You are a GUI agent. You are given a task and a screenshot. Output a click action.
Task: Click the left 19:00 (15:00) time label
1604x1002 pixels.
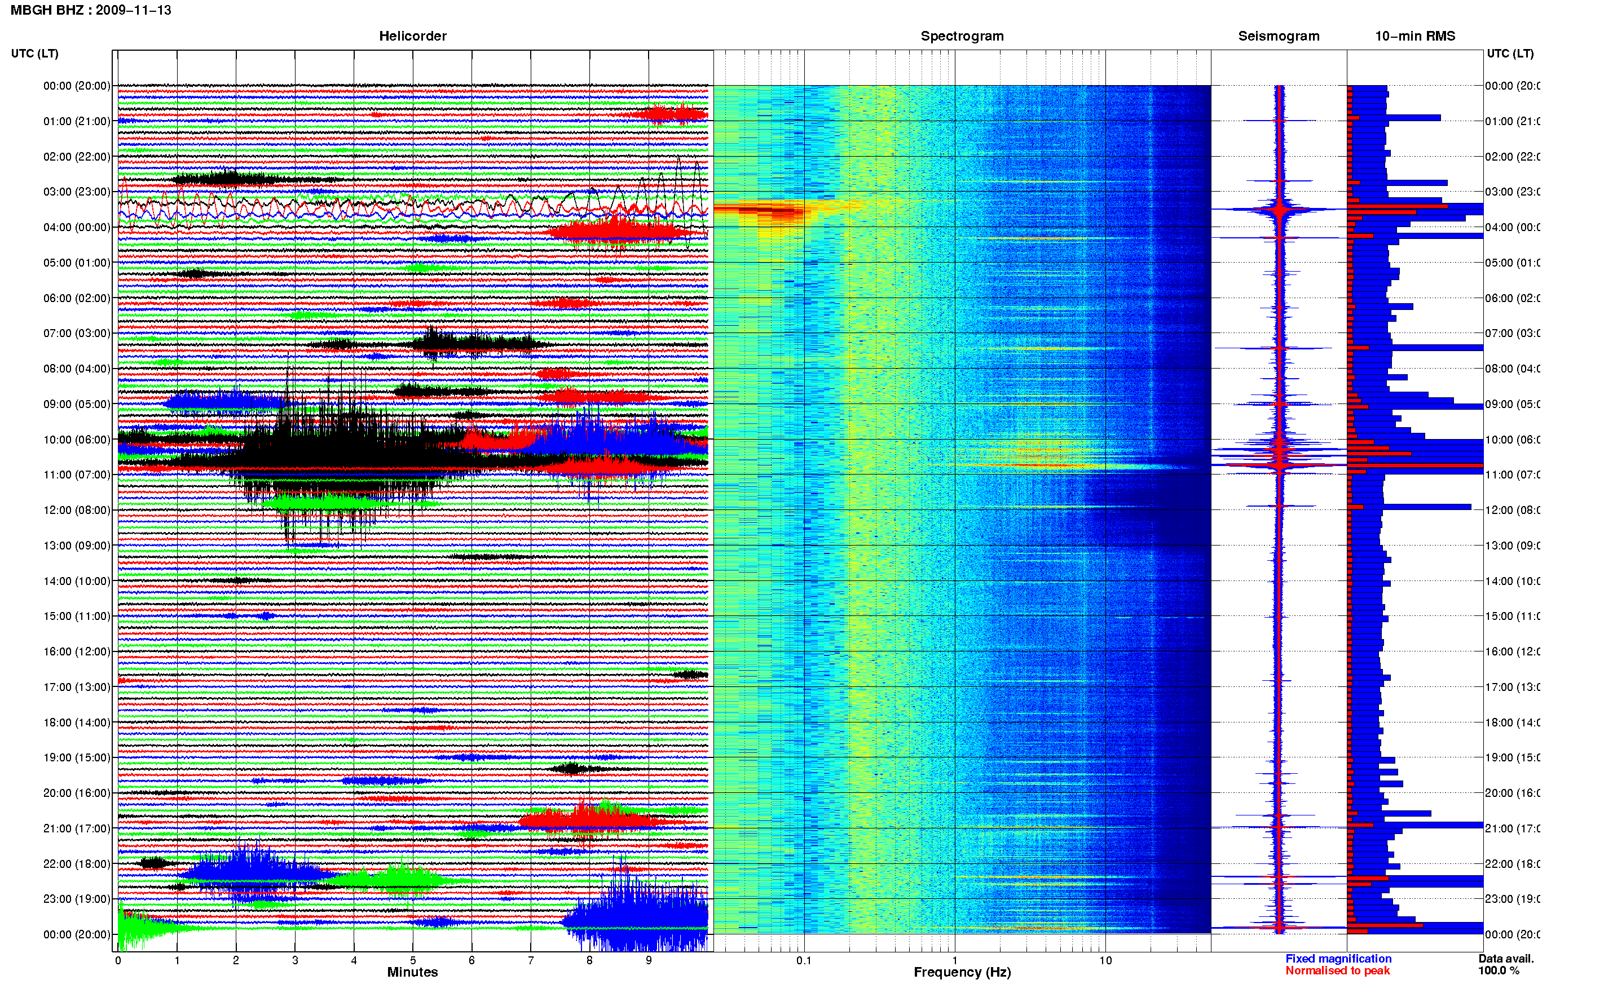[x=77, y=757]
